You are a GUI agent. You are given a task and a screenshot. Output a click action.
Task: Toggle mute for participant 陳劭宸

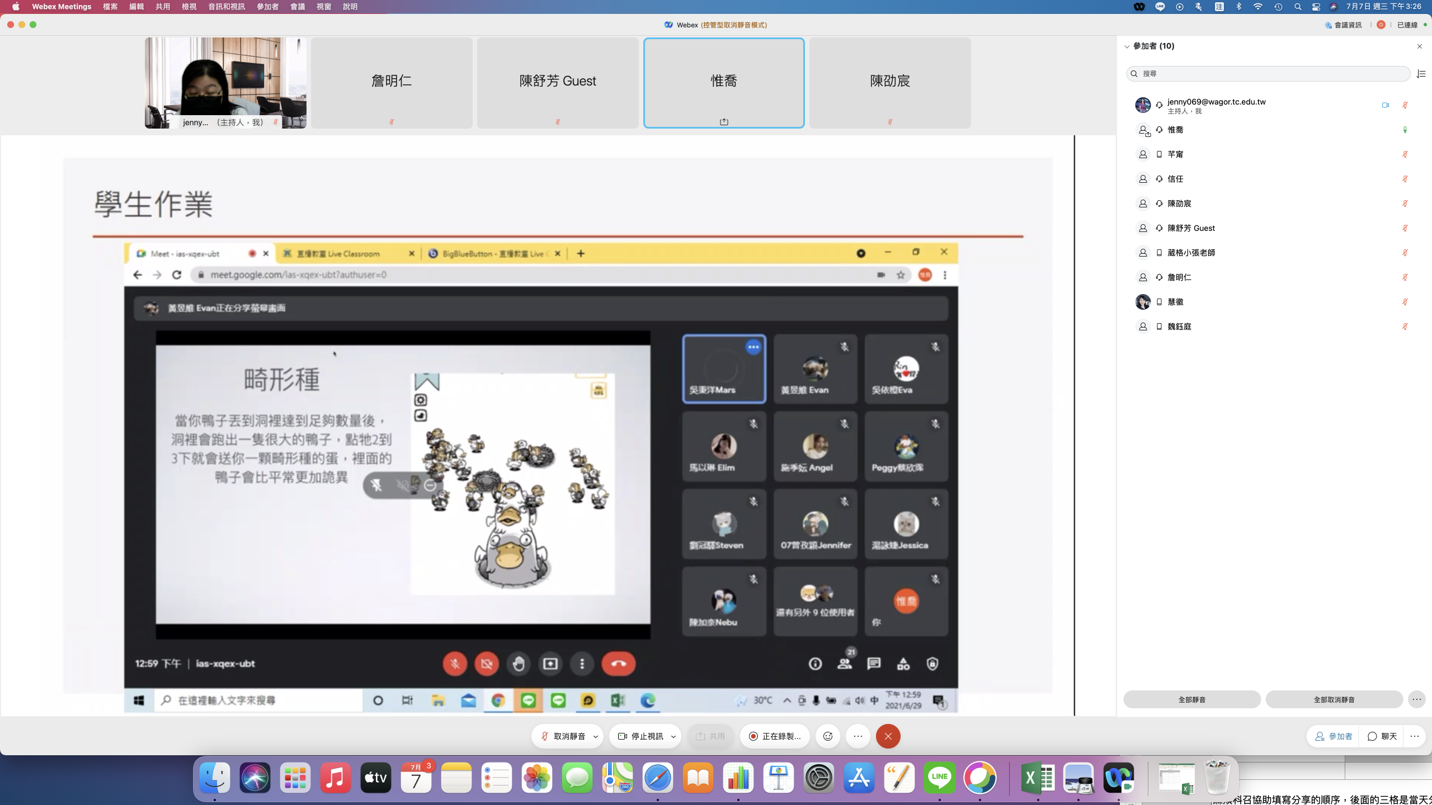(x=1405, y=203)
